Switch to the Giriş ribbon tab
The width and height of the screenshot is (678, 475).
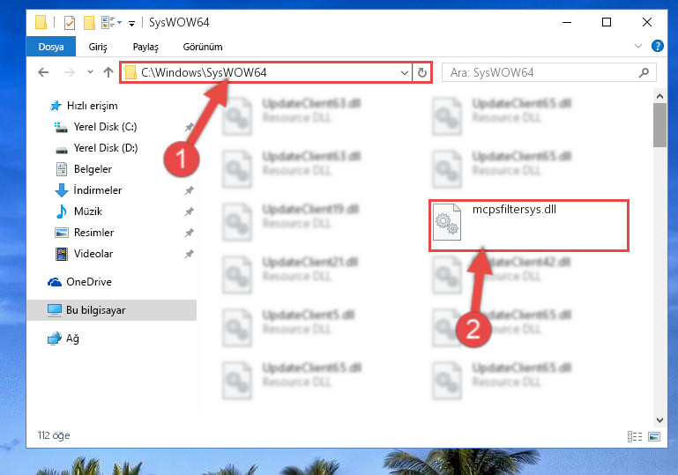(x=98, y=47)
